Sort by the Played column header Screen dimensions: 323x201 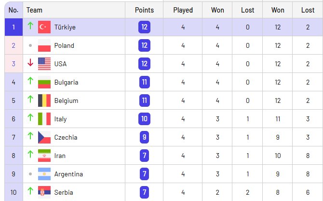[183, 10]
